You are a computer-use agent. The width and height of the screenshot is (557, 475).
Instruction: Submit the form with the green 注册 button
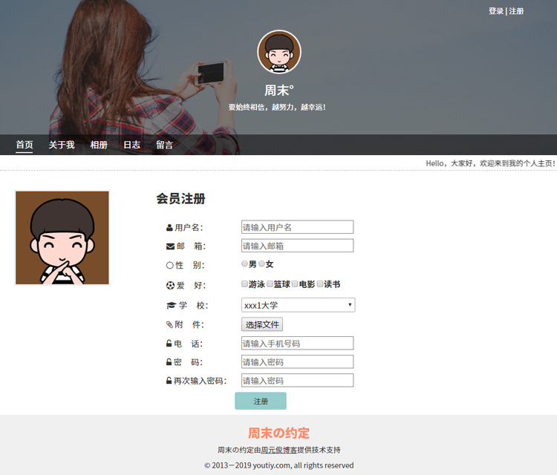tap(261, 401)
